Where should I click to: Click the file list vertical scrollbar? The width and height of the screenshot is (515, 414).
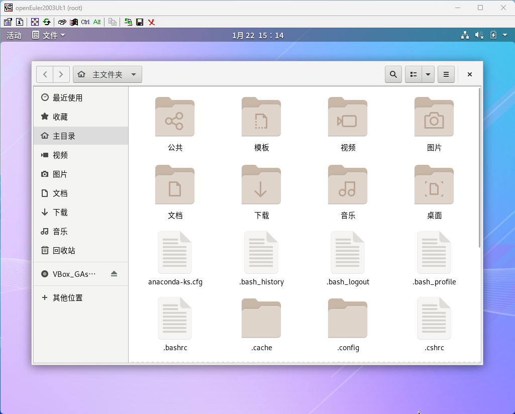coord(479,167)
